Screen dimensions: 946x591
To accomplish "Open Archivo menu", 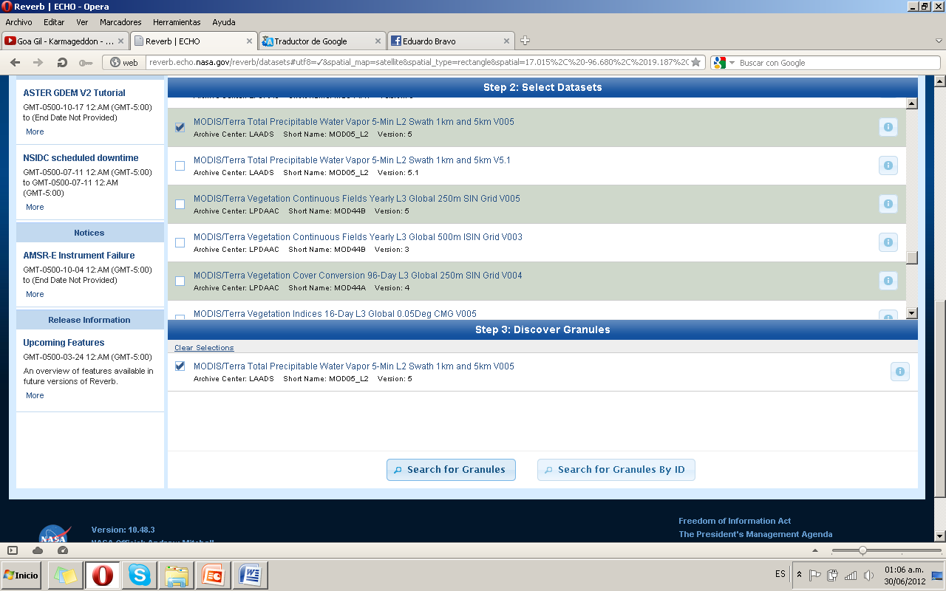I will click(x=18, y=22).
